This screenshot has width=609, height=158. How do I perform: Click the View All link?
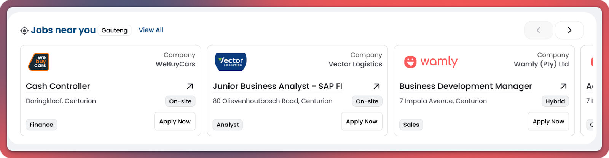[151, 30]
